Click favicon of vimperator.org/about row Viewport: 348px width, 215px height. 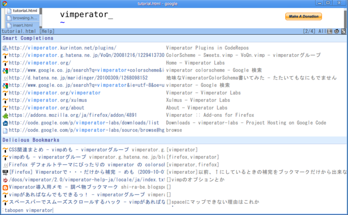coord(5,108)
